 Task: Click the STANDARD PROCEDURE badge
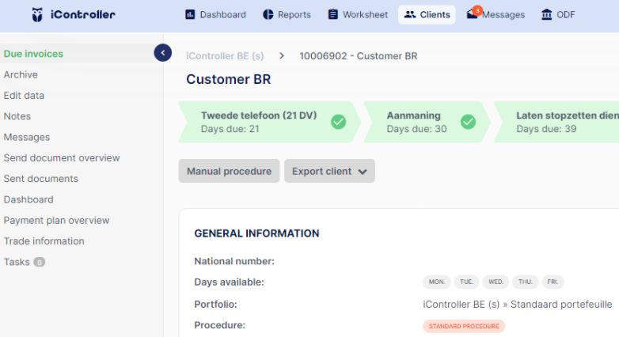464,326
